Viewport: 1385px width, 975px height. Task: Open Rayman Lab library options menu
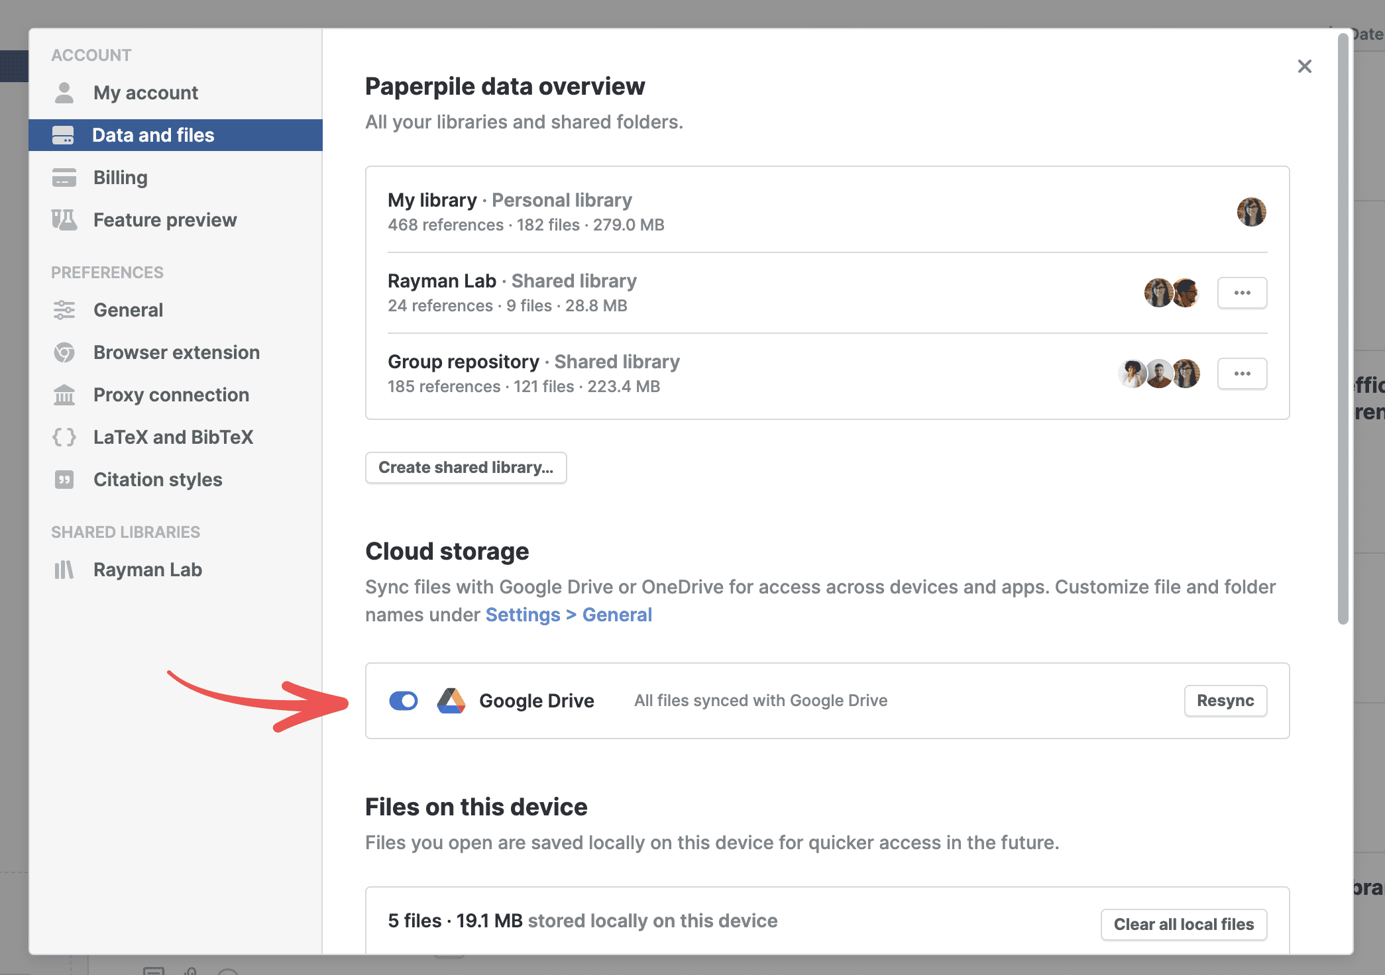(x=1242, y=293)
